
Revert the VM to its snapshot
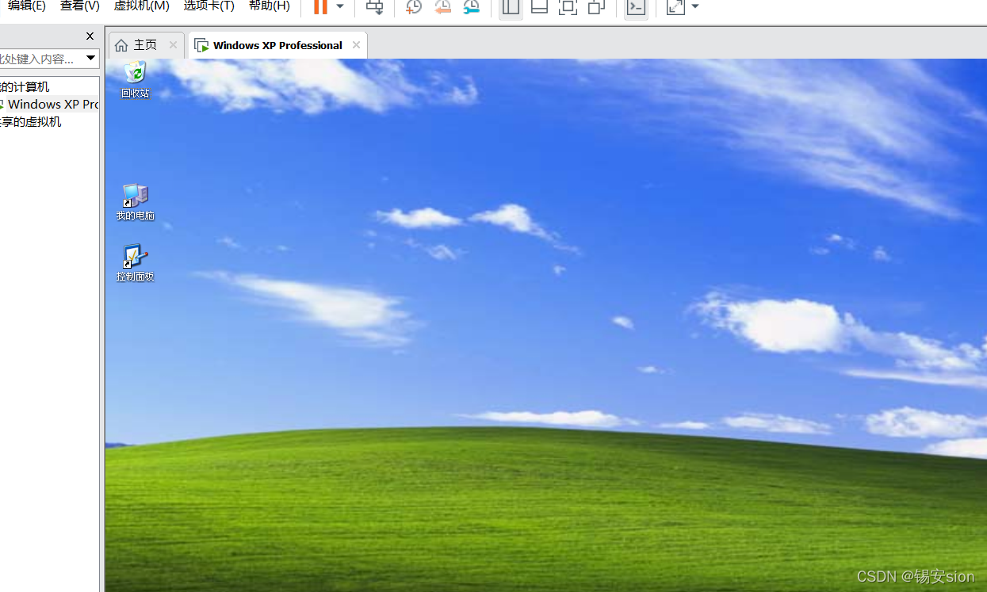pyautogui.click(x=442, y=7)
